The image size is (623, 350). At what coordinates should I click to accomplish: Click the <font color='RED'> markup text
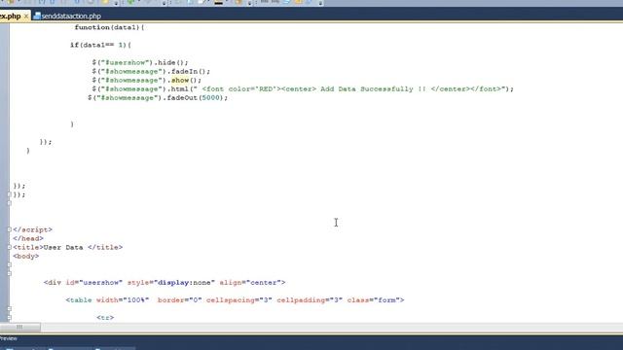[x=241, y=88]
